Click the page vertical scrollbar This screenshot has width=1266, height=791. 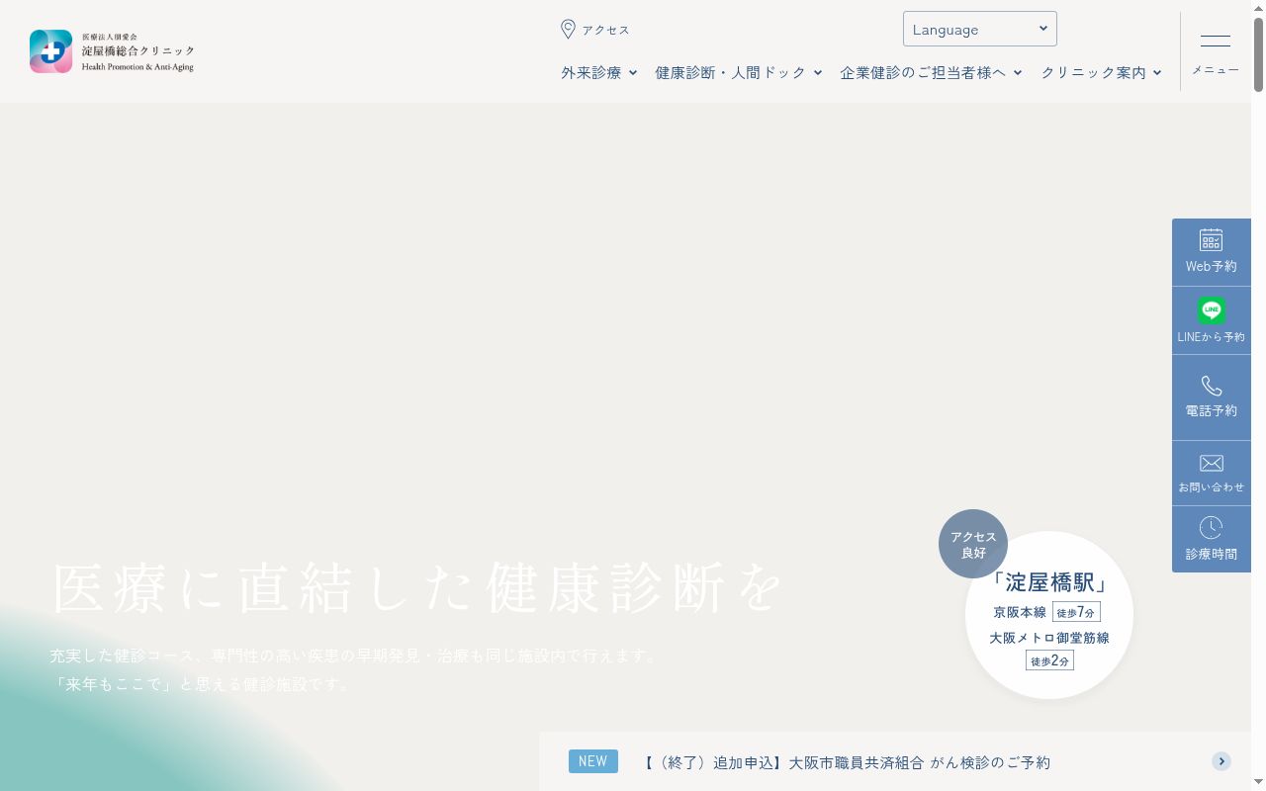[1258, 395]
